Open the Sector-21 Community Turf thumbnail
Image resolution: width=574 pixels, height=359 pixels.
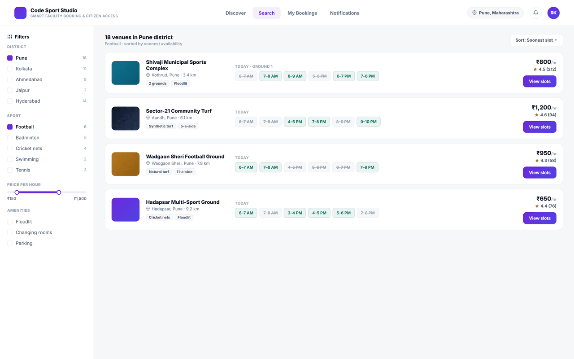click(x=126, y=118)
